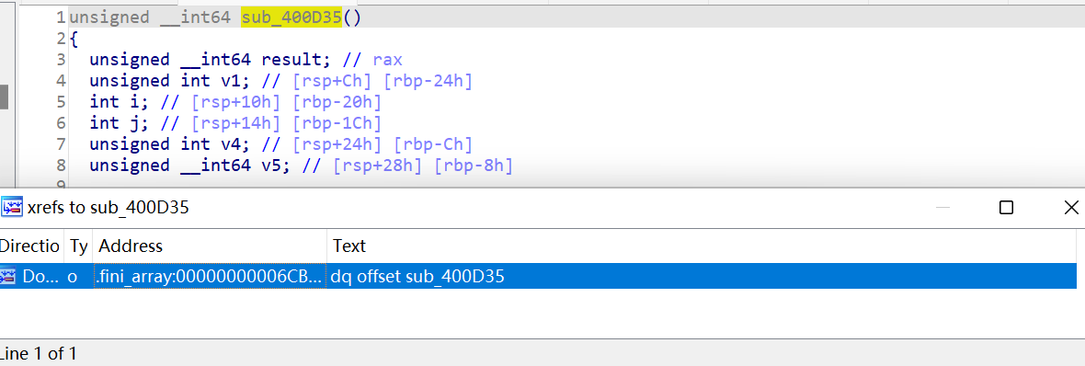Click the "Line 1 of 1" status text

[39, 353]
